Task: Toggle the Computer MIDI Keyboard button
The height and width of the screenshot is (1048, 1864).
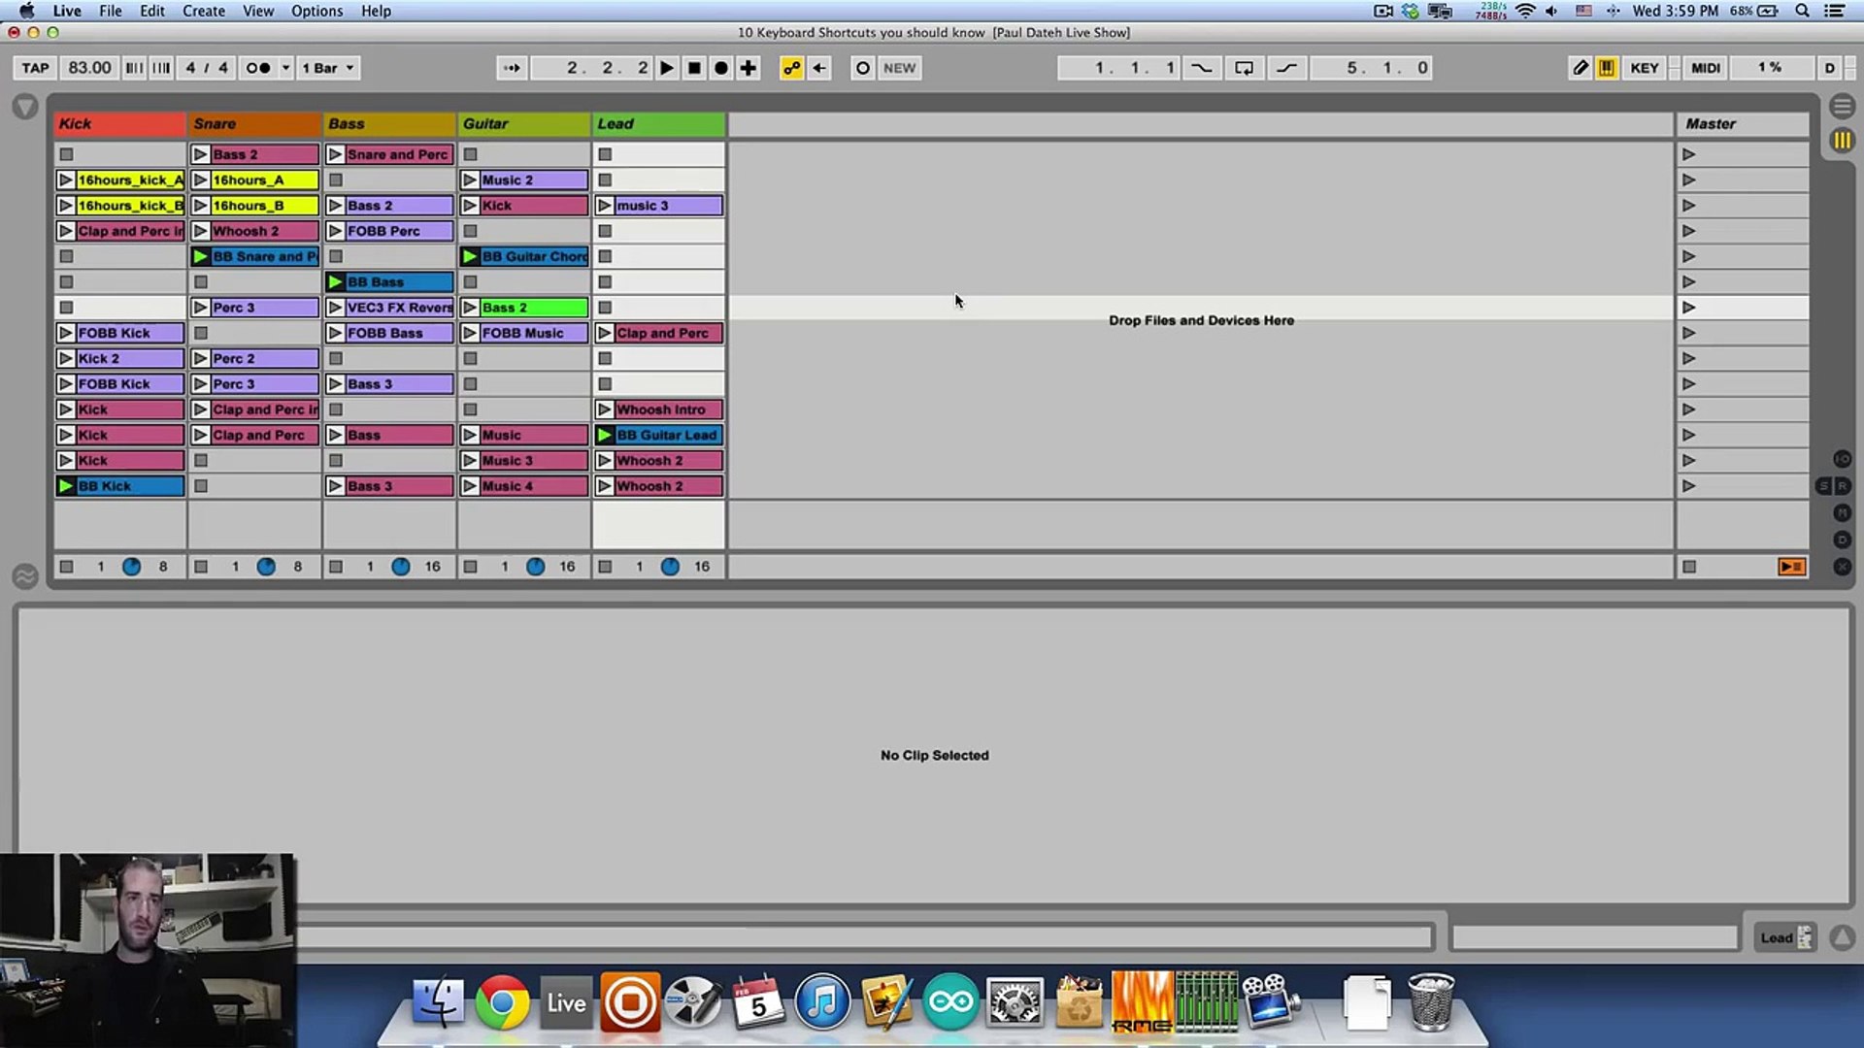Action: coord(1607,68)
